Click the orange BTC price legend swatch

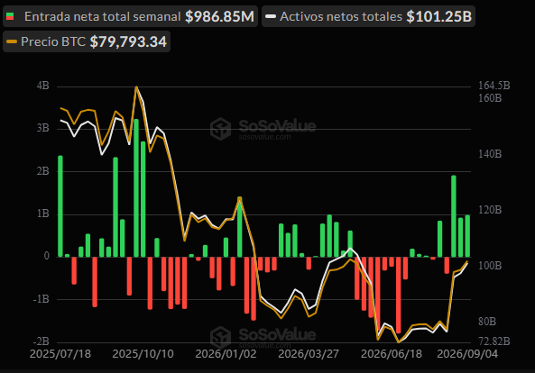(x=12, y=41)
